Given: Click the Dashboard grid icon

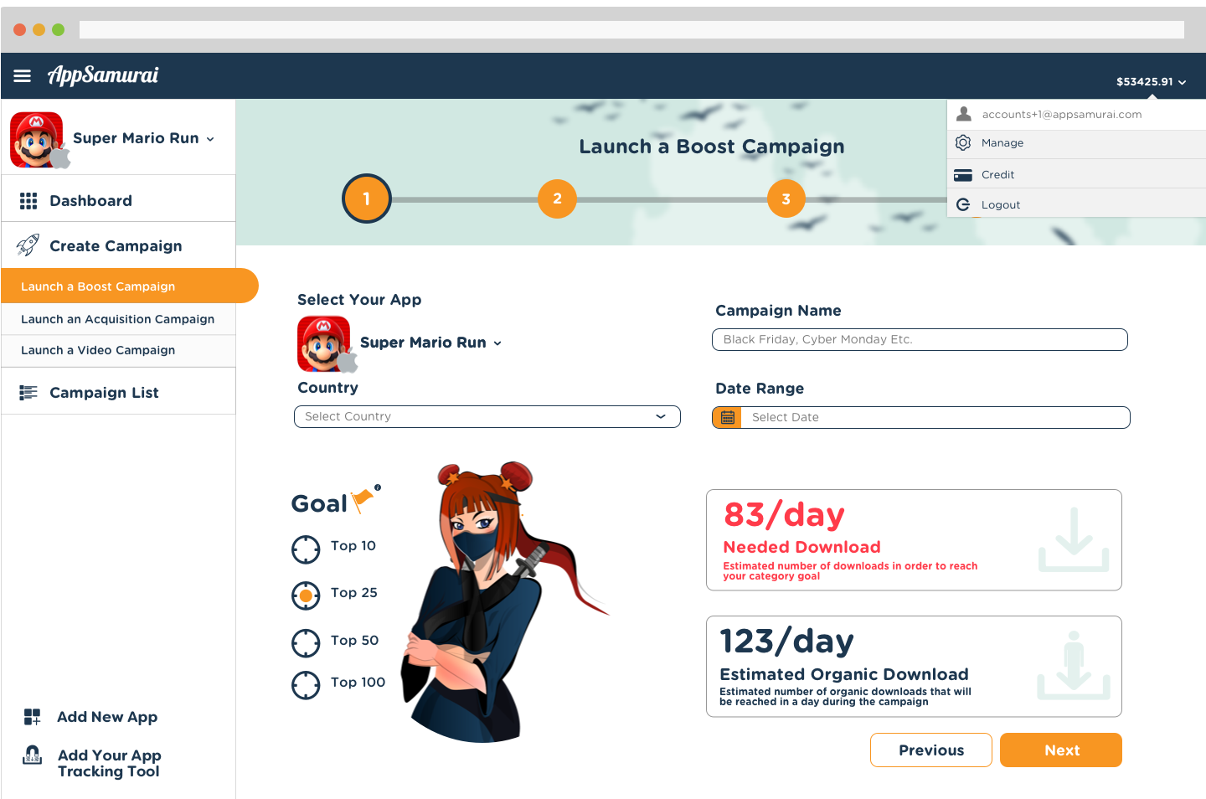Looking at the screenshot, I should [x=28, y=201].
